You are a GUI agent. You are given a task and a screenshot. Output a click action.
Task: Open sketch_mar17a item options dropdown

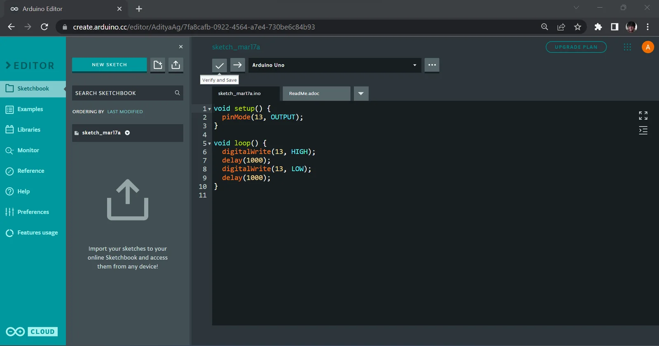127,133
